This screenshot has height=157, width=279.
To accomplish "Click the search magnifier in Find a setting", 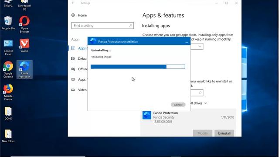I will pos(131,25).
